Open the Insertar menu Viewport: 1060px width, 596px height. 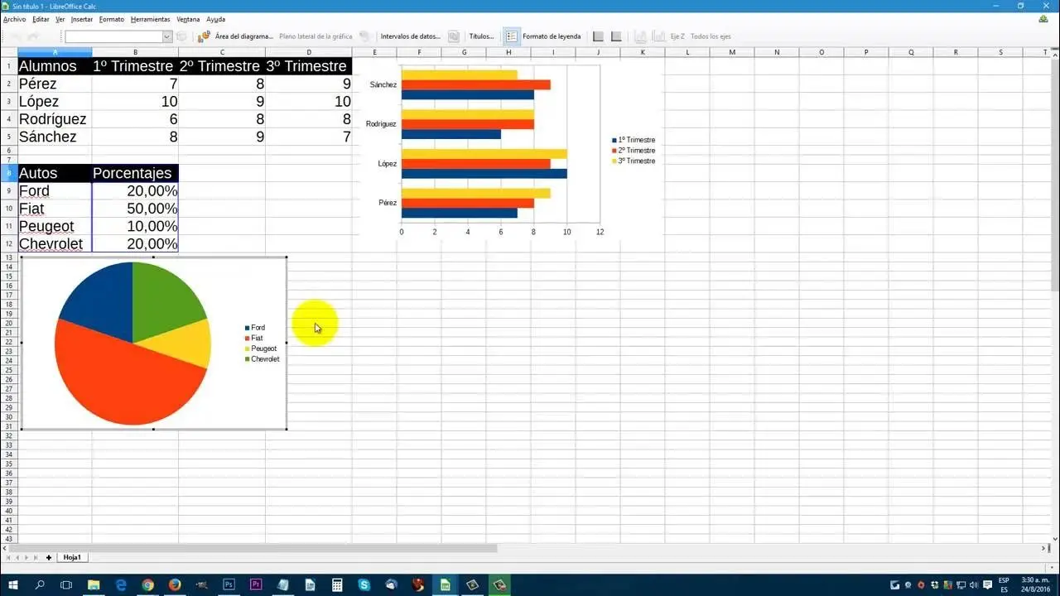(82, 19)
